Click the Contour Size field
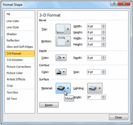 click(x=94, y=72)
